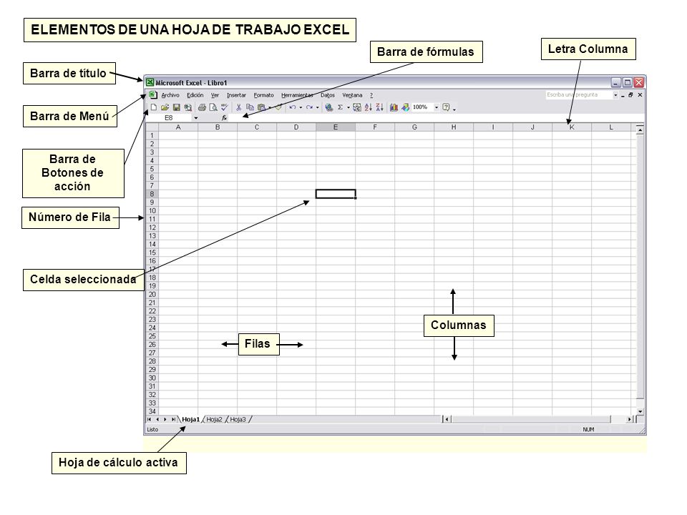Open the Name Box dropdown arrow
This screenshot has height=515, width=687.
(x=196, y=118)
